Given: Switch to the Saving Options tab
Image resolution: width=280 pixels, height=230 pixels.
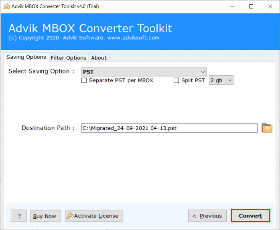Looking at the screenshot, I should pyautogui.click(x=26, y=57).
